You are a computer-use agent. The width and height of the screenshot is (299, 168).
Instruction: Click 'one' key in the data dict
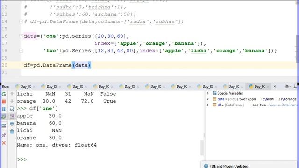(x=50, y=36)
